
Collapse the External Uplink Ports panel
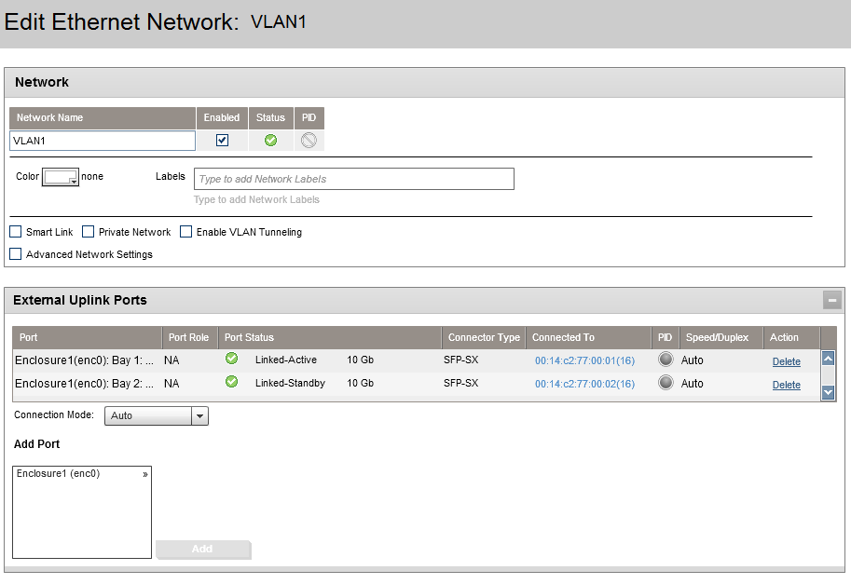831,300
